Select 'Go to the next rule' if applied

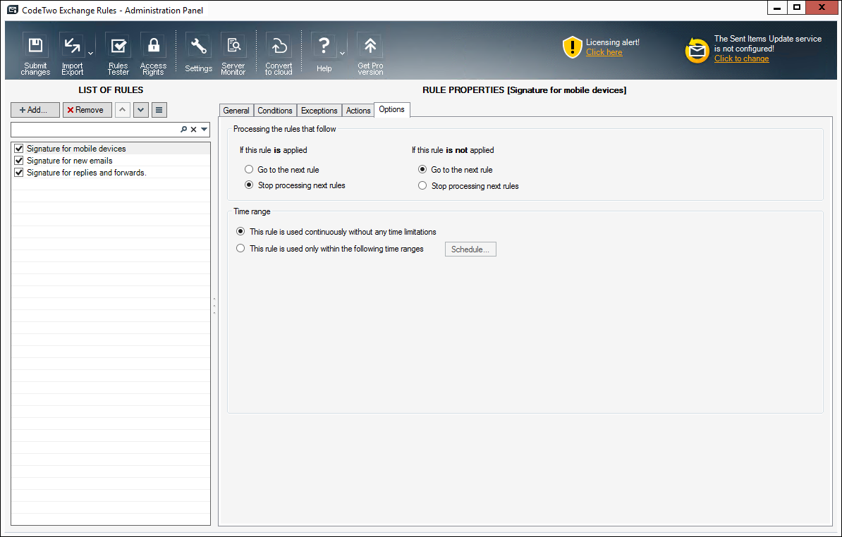(x=249, y=170)
